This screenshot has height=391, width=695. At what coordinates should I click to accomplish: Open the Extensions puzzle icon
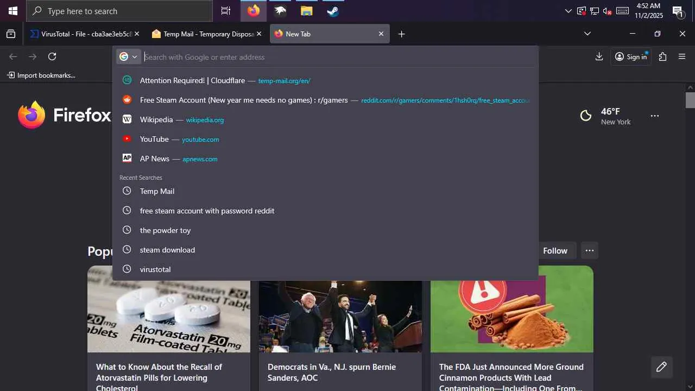(x=662, y=56)
